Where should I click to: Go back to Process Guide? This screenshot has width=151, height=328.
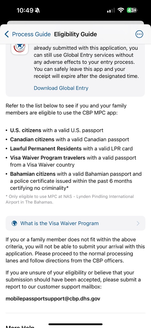coord(31,34)
